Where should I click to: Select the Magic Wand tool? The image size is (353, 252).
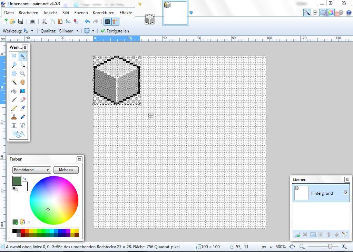(14, 82)
